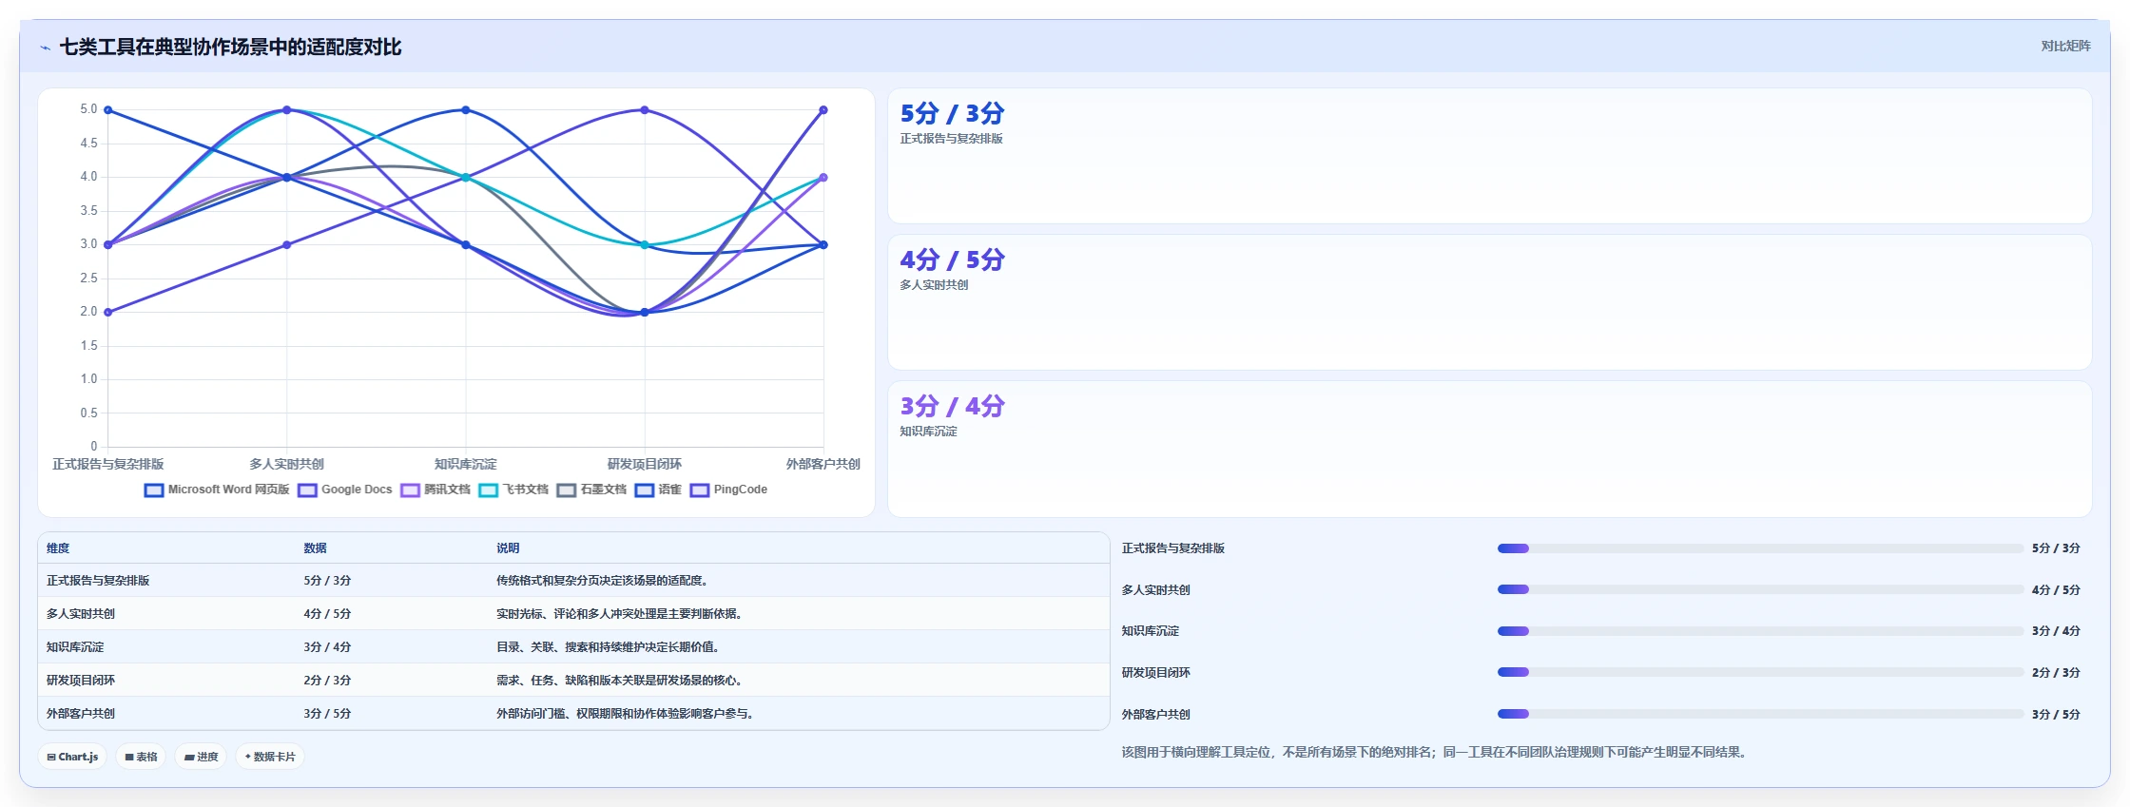The height and width of the screenshot is (807, 2130).
Task: Click the 说明 column header
Action: tap(508, 548)
